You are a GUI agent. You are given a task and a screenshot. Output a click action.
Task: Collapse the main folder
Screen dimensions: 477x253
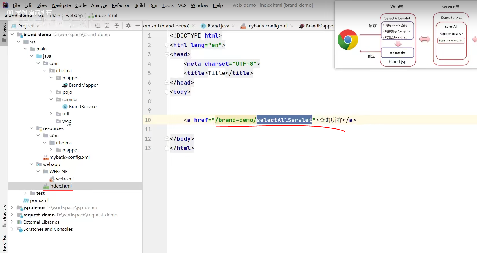coord(25,49)
